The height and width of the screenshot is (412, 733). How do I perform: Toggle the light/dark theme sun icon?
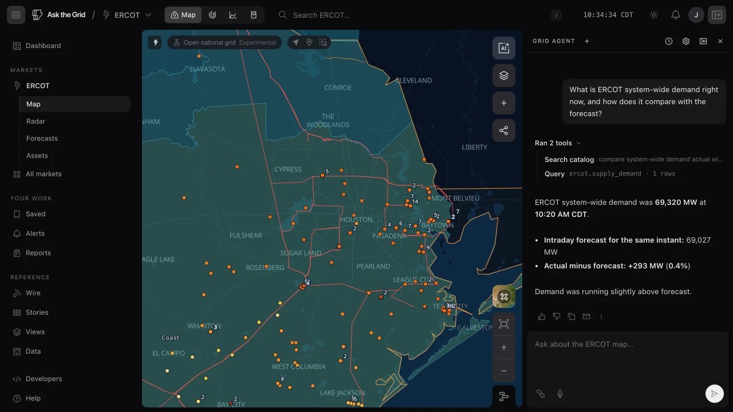[x=654, y=15]
